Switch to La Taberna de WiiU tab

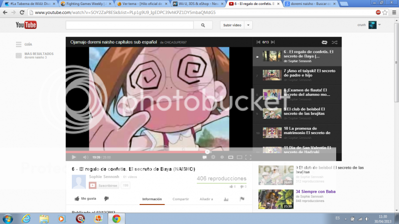coord(30,4)
